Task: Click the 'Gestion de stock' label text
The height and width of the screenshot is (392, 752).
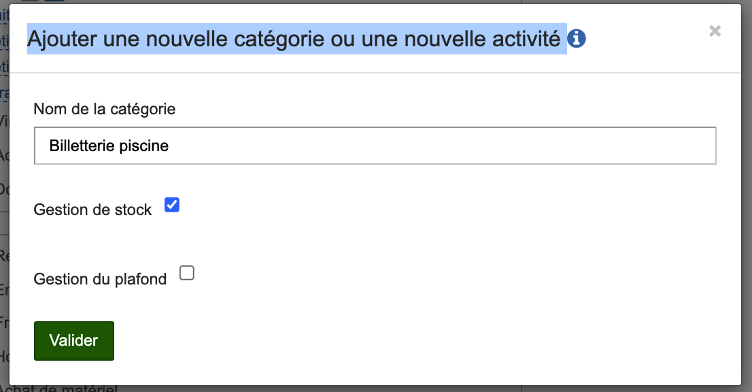Action: pyautogui.click(x=92, y=210)
